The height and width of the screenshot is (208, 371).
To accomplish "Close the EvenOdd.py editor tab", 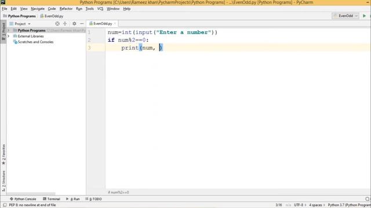I will (x=115, y=23).
